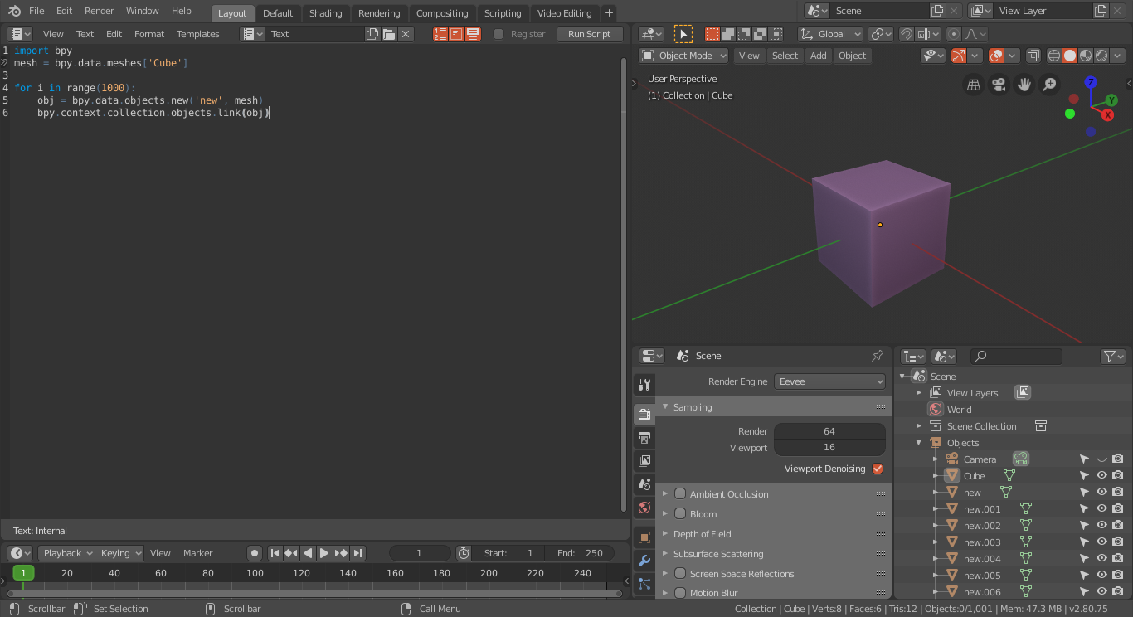Collapse the Sampling section
Image resolution: width=1133 pixels, height=617 pixels.
coord(664,406)
